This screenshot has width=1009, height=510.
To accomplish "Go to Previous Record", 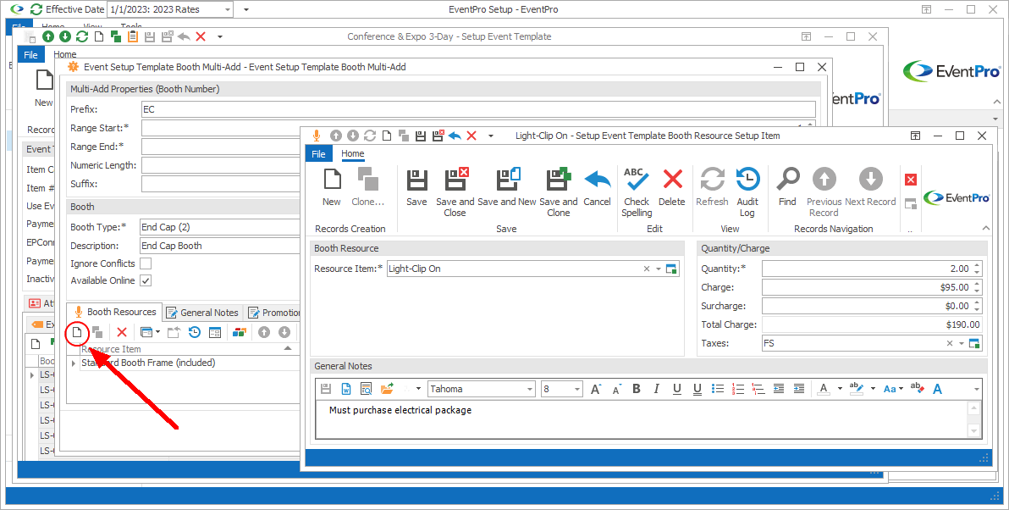I will (x=824, y=192).
